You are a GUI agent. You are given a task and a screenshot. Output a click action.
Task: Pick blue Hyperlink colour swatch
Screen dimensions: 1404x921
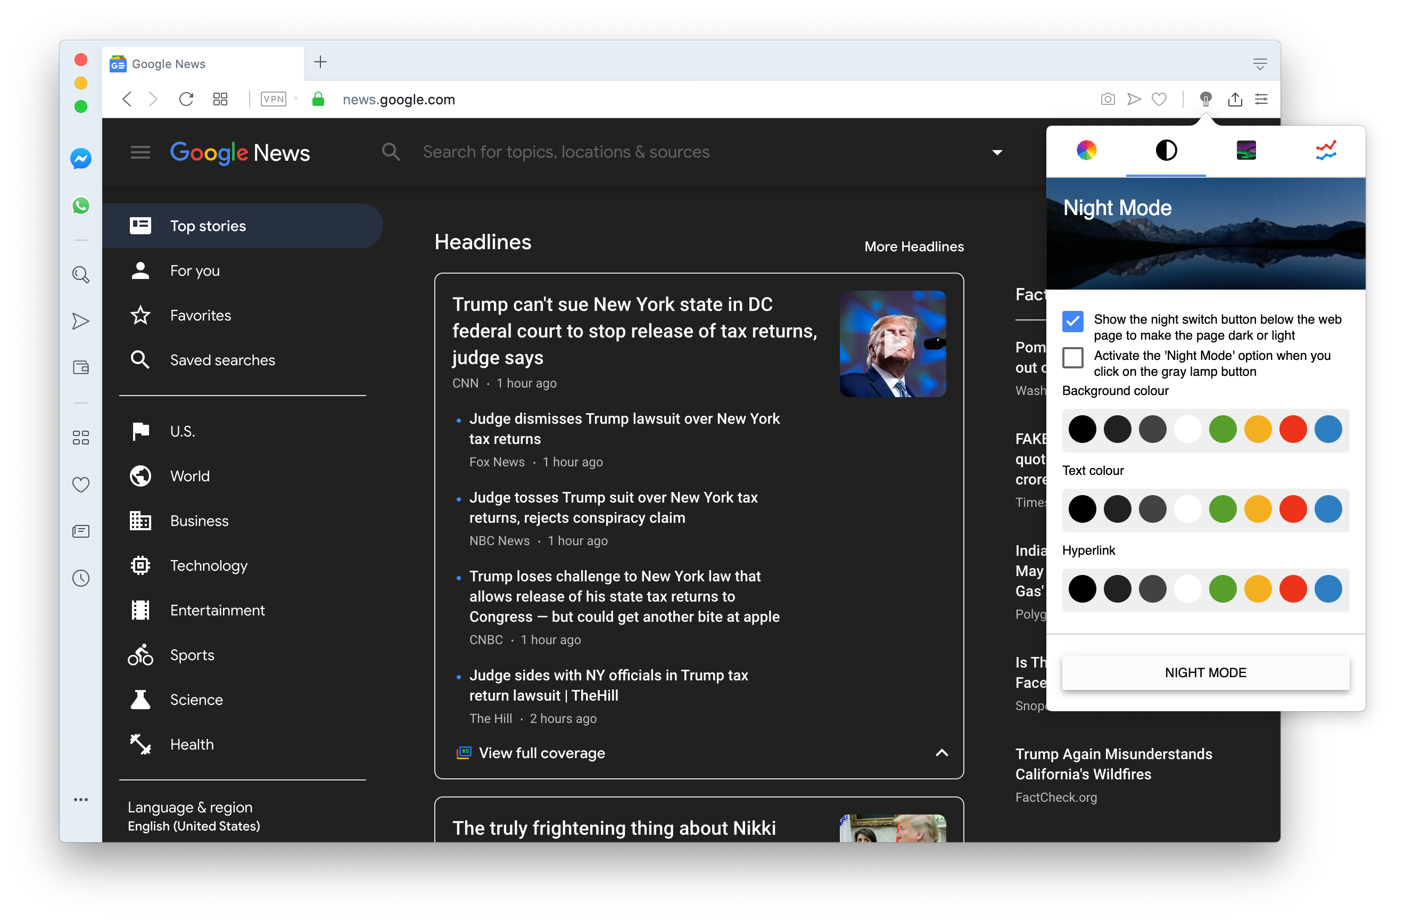(1328, 589)
